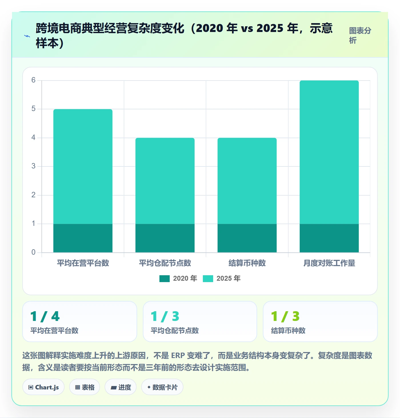The width and height of the screenshot is (400, 418).
Task: Click the 2025 年 legend text
Action: pyautogui.click(x=229, y=279)
